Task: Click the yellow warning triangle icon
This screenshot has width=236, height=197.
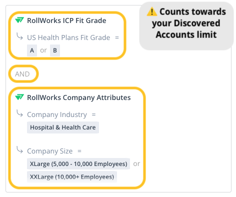Action: pos(152,12)
